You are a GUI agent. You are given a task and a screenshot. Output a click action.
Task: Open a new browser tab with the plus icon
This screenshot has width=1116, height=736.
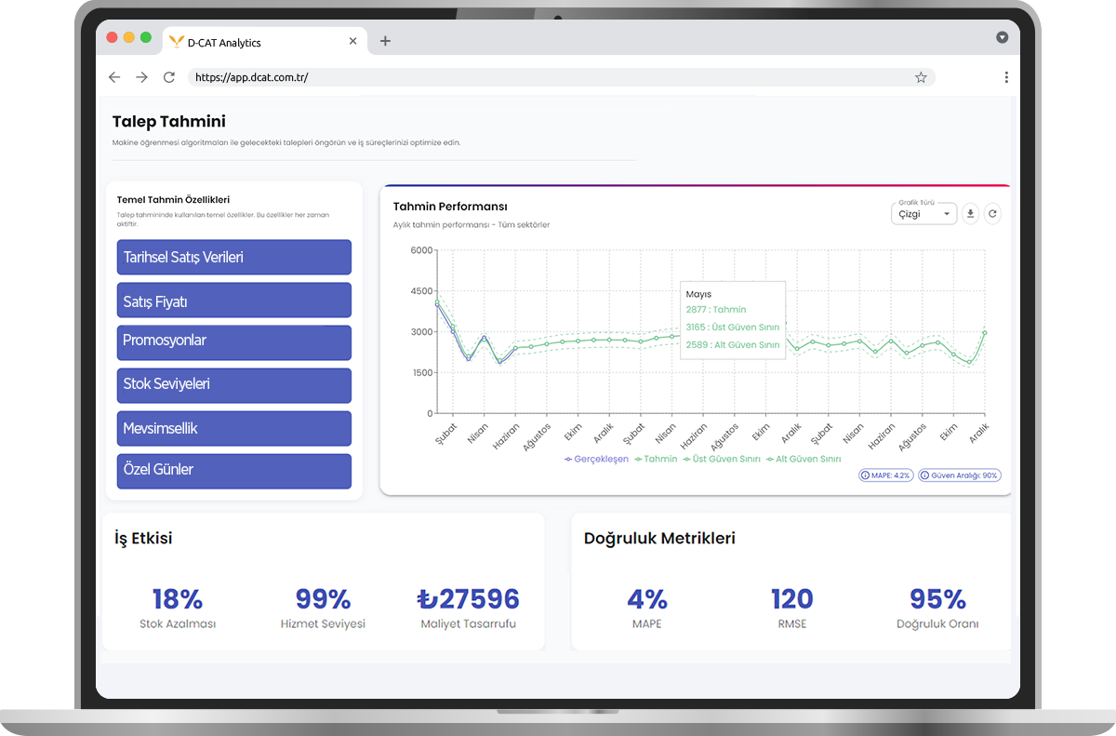click(x=385, y=41)
